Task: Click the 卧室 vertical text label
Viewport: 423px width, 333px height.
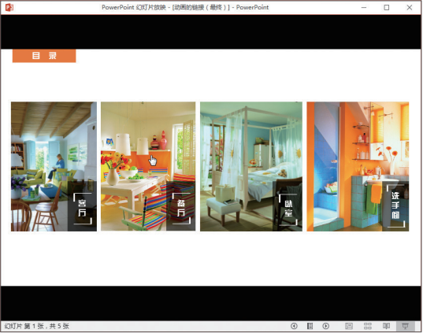Action: [x=288, y=209]
